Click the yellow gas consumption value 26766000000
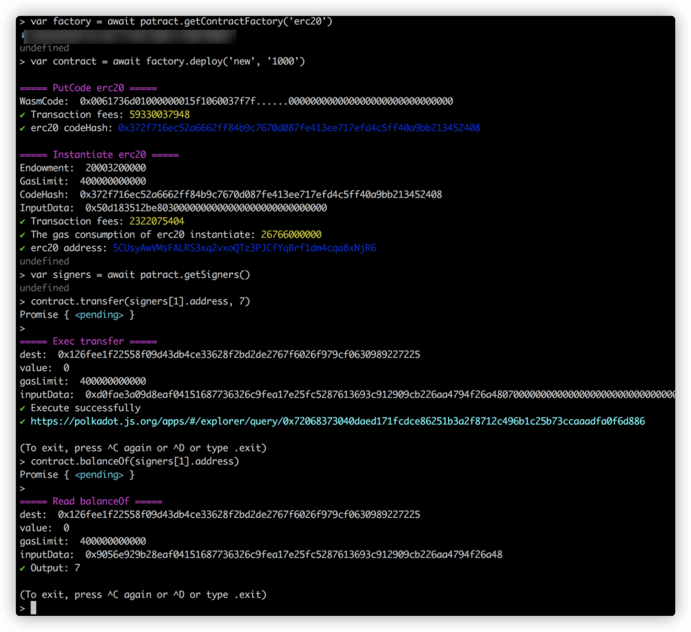This screenshot has height=632, width=691. (291, 235)
